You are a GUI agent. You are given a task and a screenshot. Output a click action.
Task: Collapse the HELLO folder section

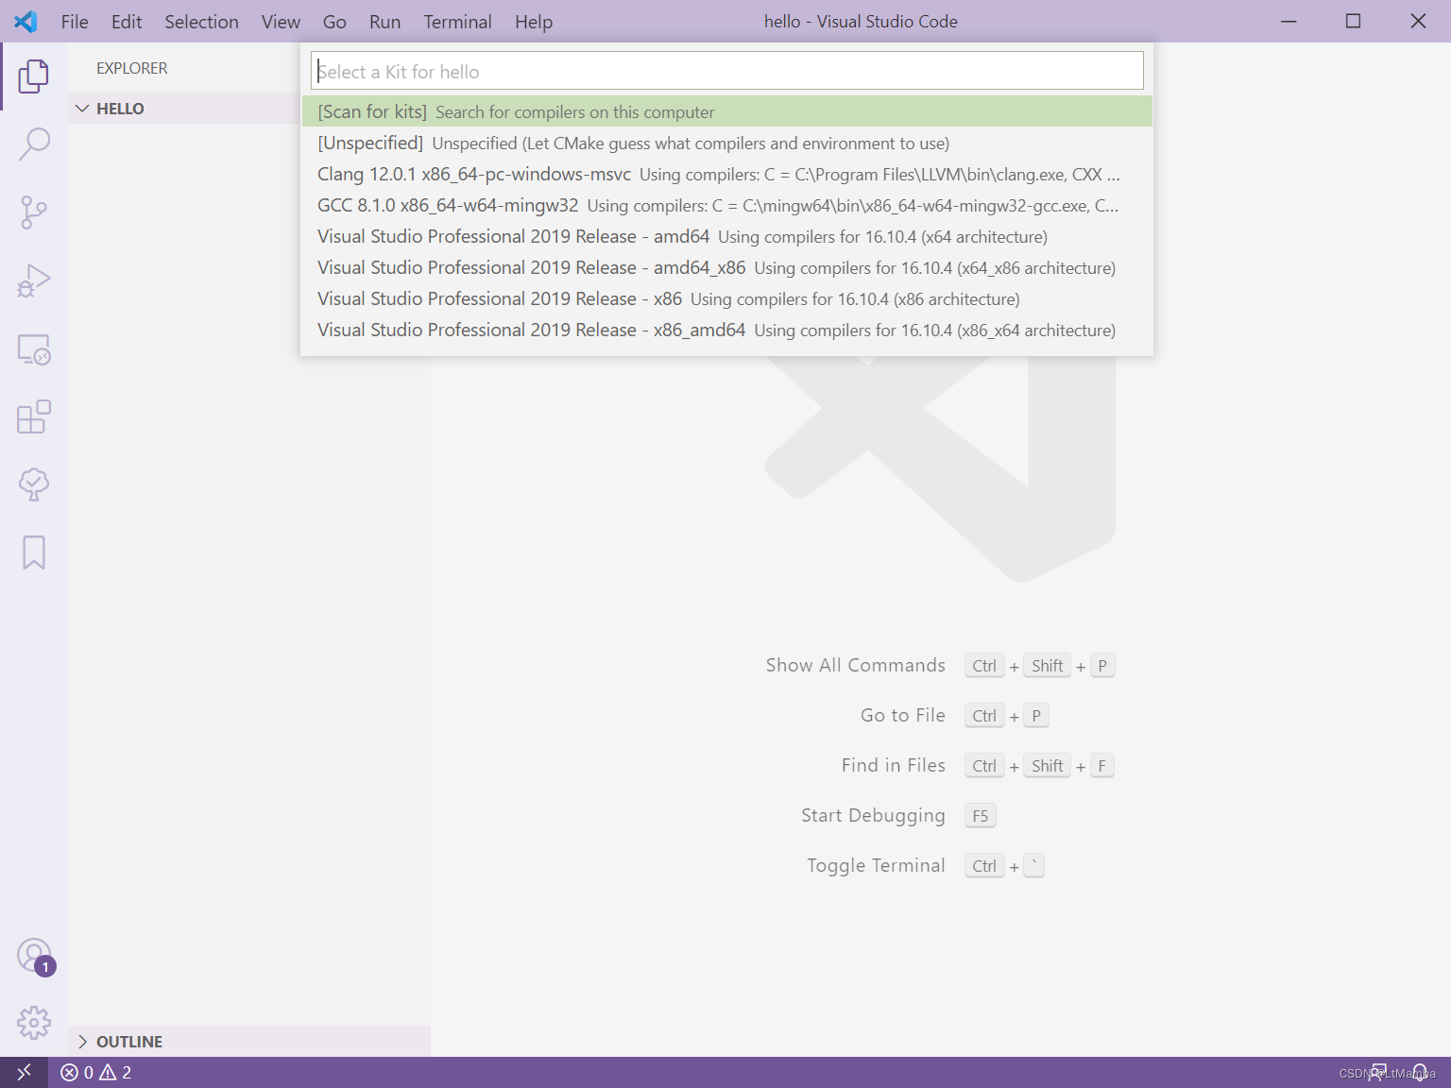tap(182, 109)
